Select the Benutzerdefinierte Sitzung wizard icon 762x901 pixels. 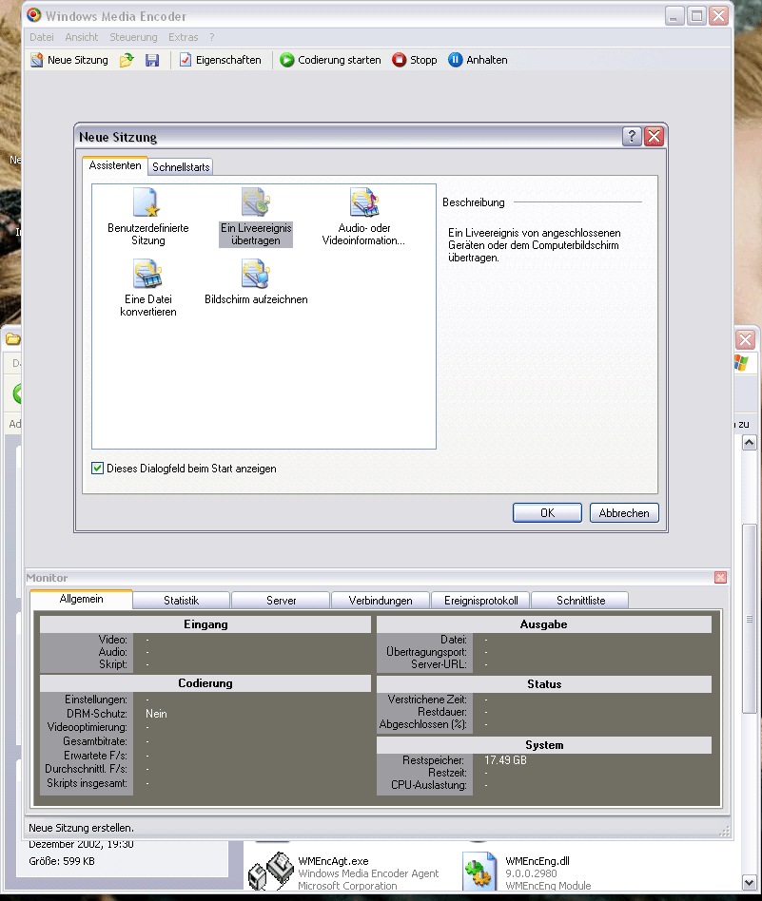[147, 218]
